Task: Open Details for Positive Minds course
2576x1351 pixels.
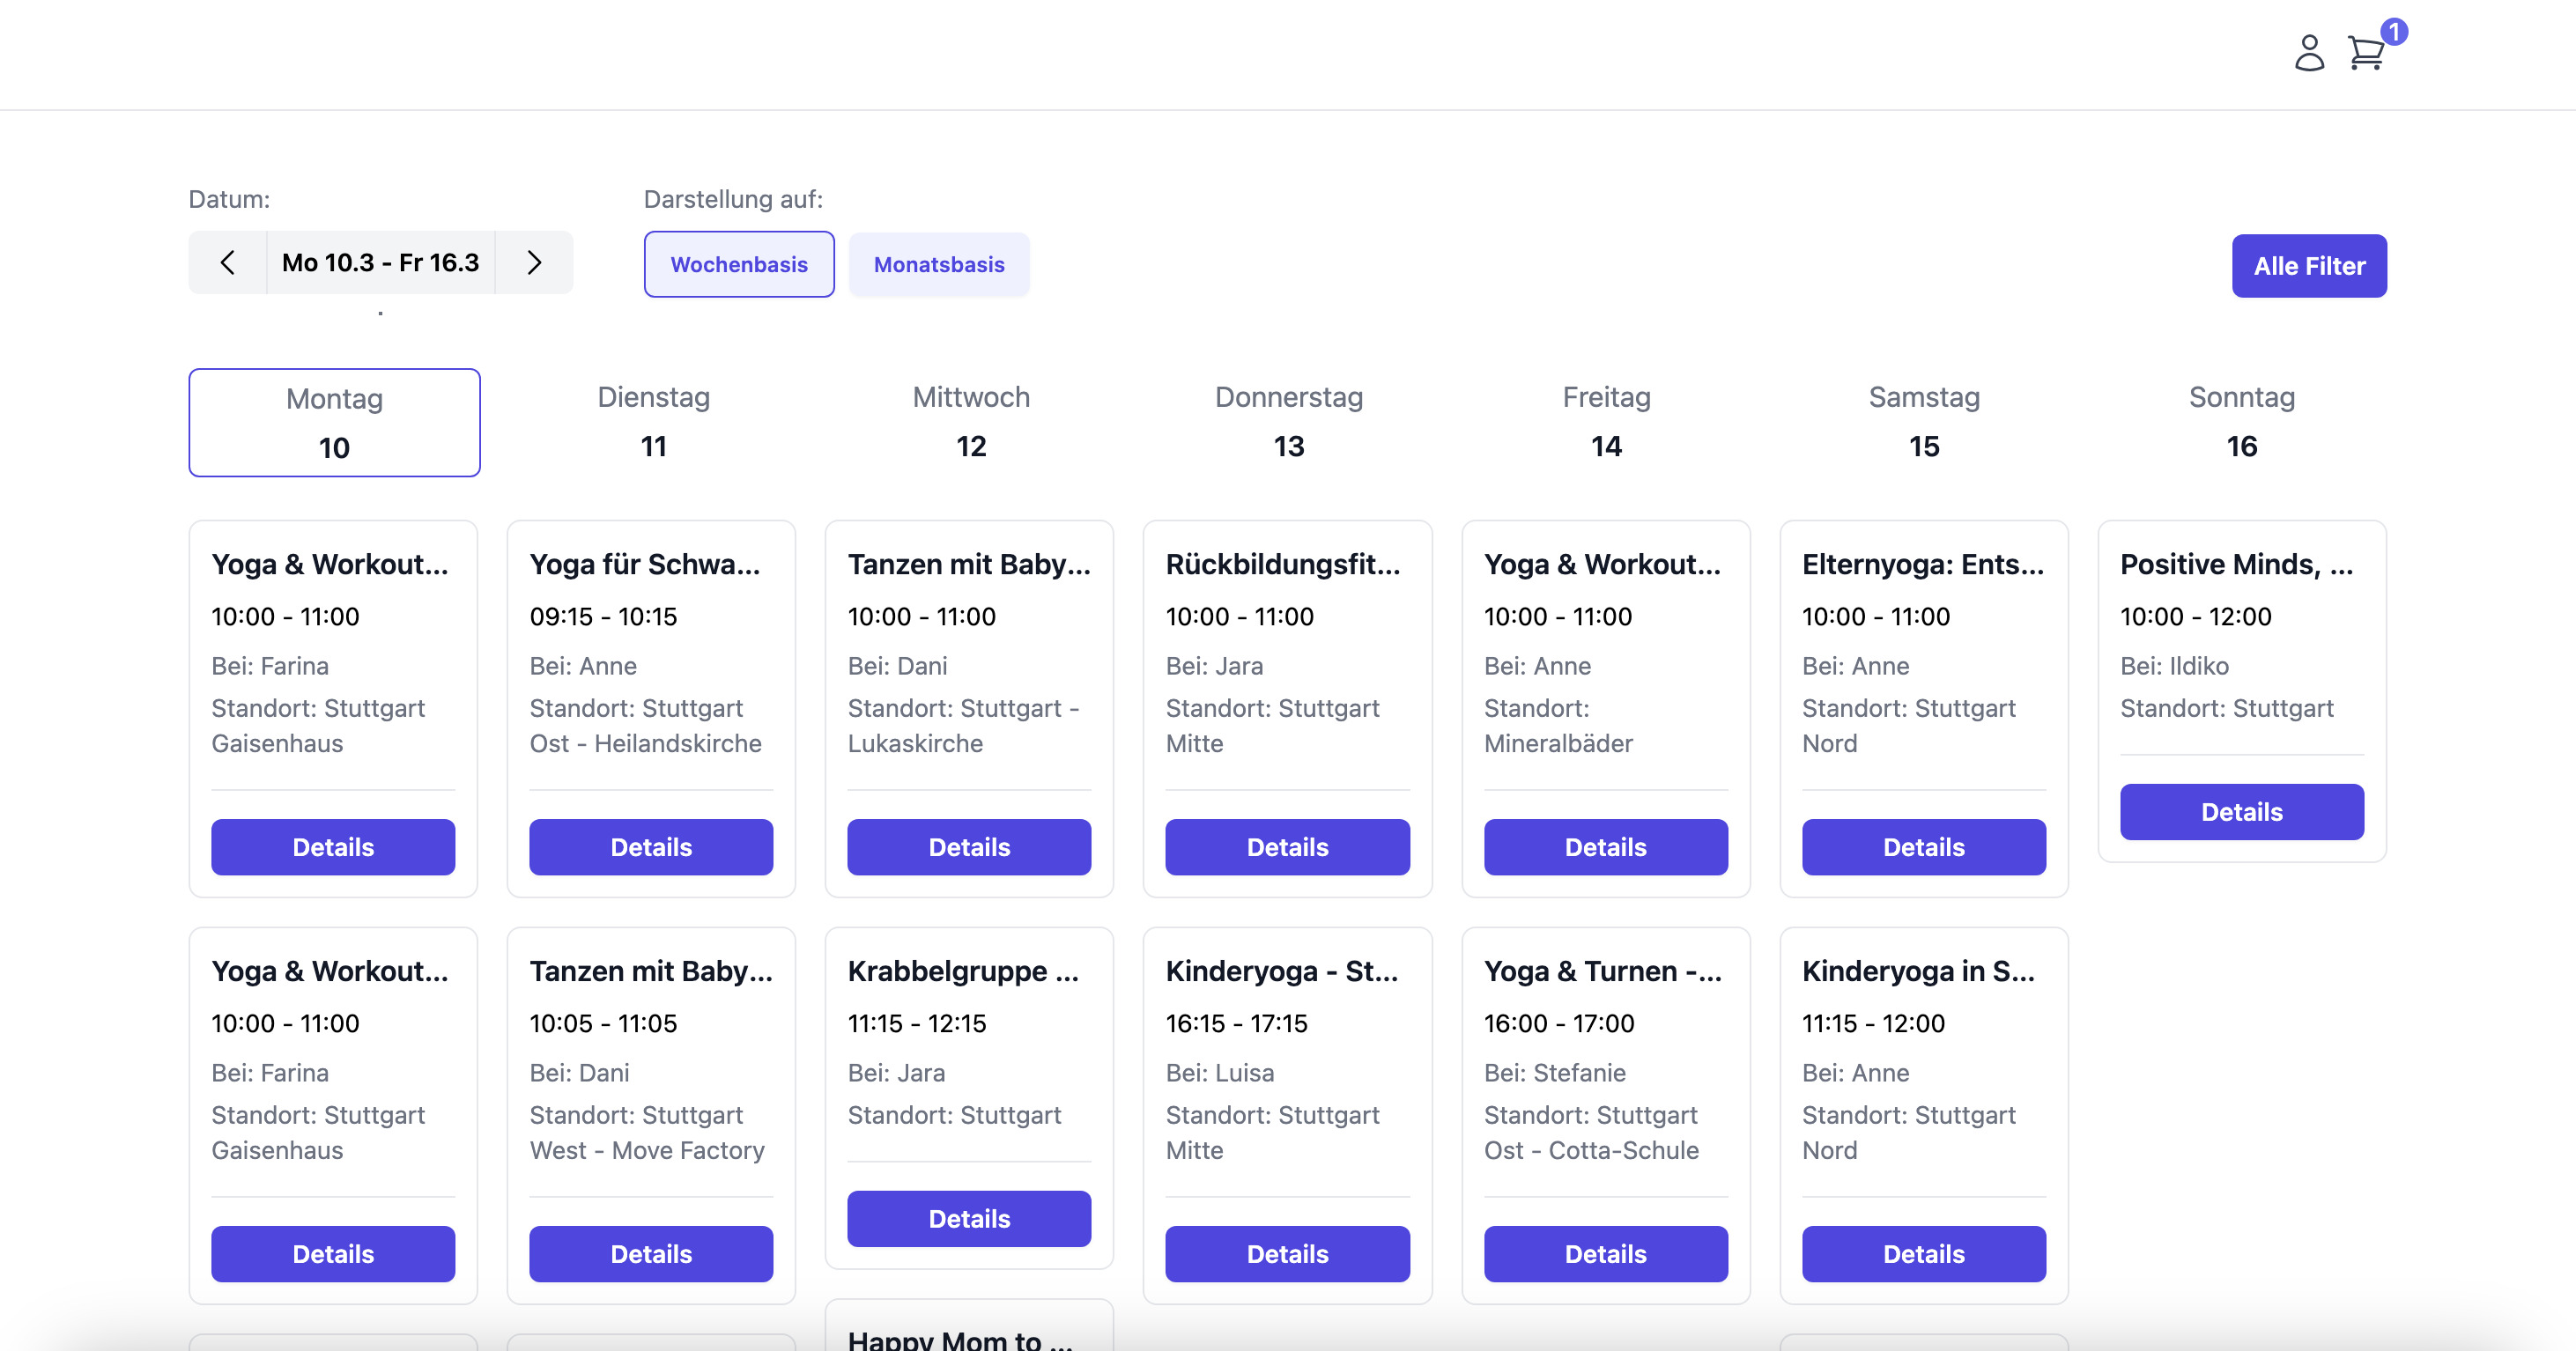Action: click(2242, 812)
